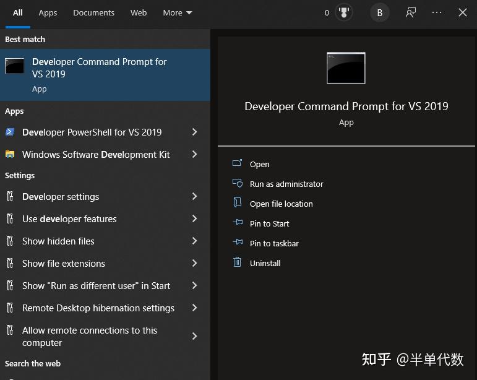Select Windows Software Development Kit result
This screenshot has height=380, width=477.
(x=105, y=154)
